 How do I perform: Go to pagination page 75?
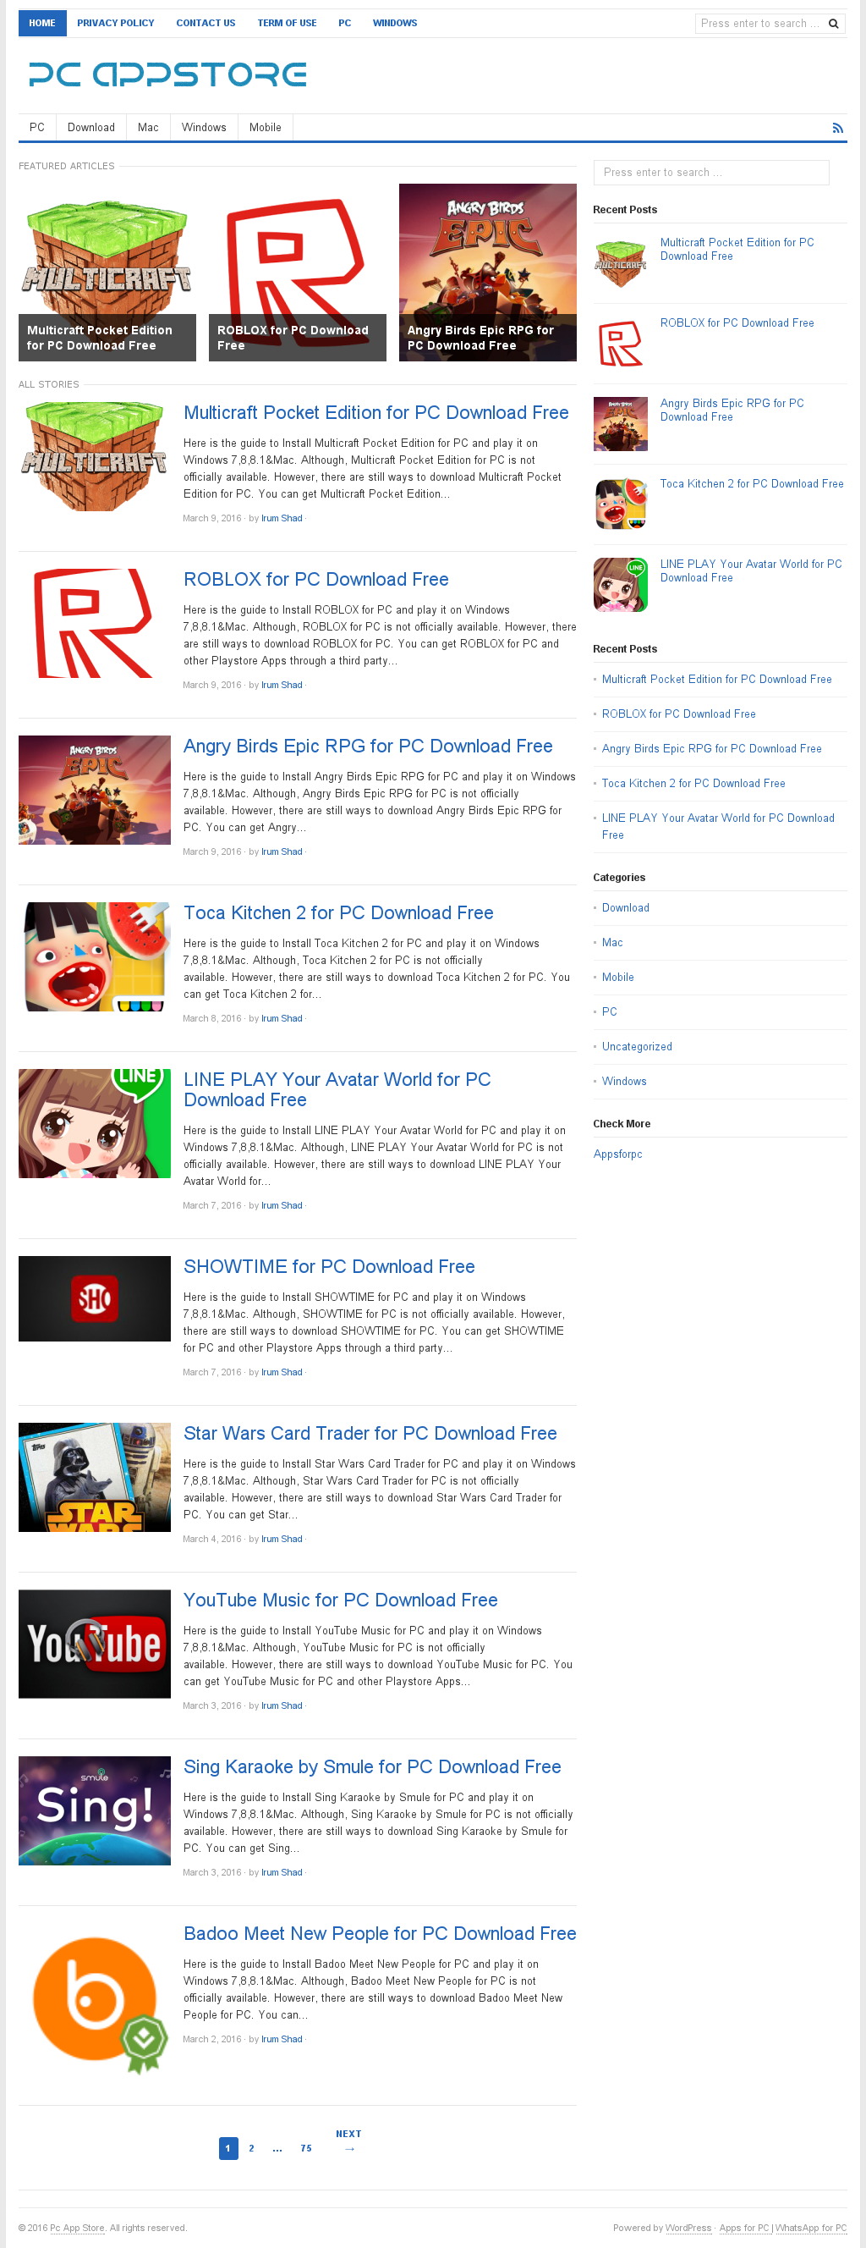[306, 2148]
